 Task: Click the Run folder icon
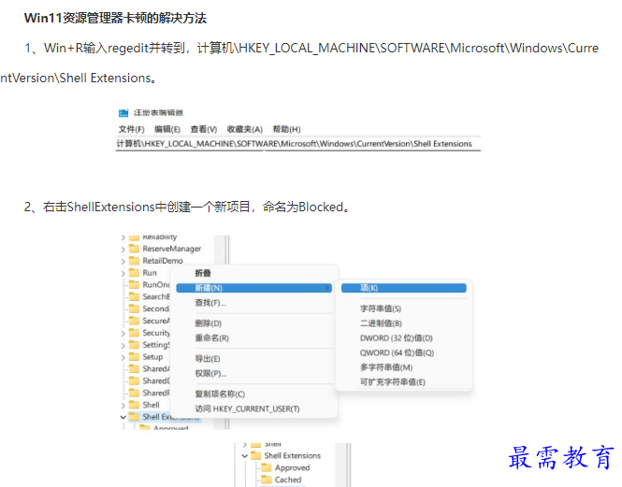(135, 272)
